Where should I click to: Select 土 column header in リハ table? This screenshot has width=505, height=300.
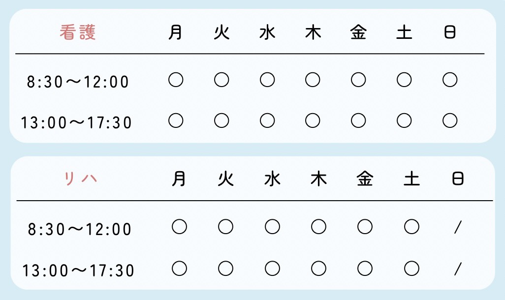(411, 180)
